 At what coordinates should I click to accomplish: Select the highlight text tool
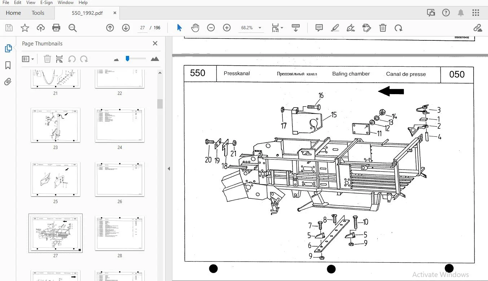click(335, 28)
